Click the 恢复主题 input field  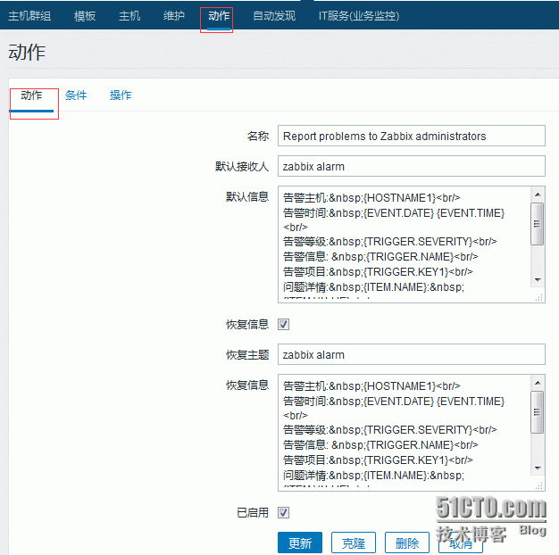click(x=412, y=354)
